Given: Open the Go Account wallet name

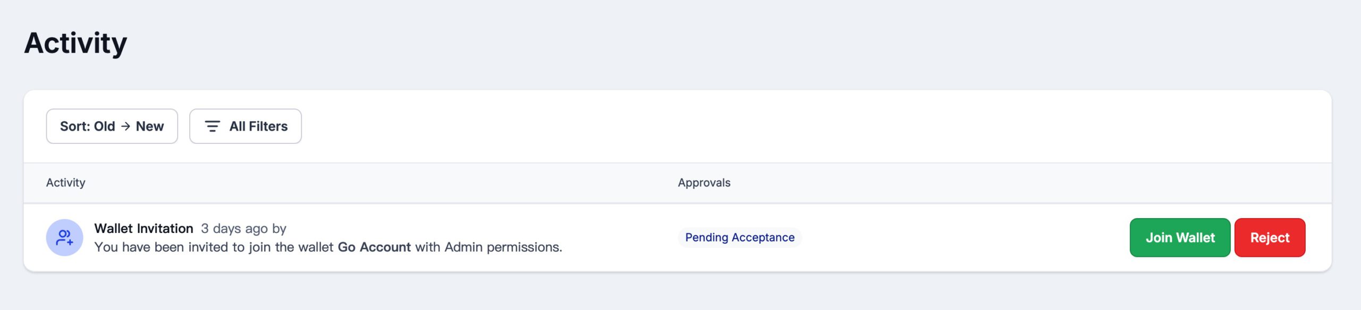Looking at the screenshot, I should 374,247.
